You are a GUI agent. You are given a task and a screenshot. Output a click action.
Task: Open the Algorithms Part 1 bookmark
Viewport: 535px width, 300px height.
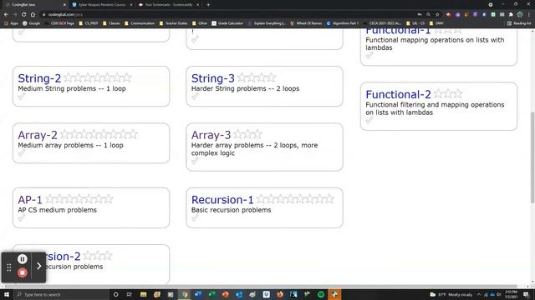click(x=343, y=23)
